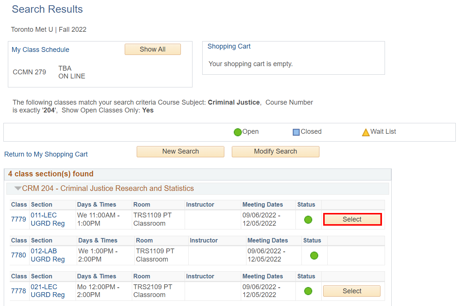Click the Closed legend blue square icon
Screen dimensions: 461x306
click(x=296, y=132)
